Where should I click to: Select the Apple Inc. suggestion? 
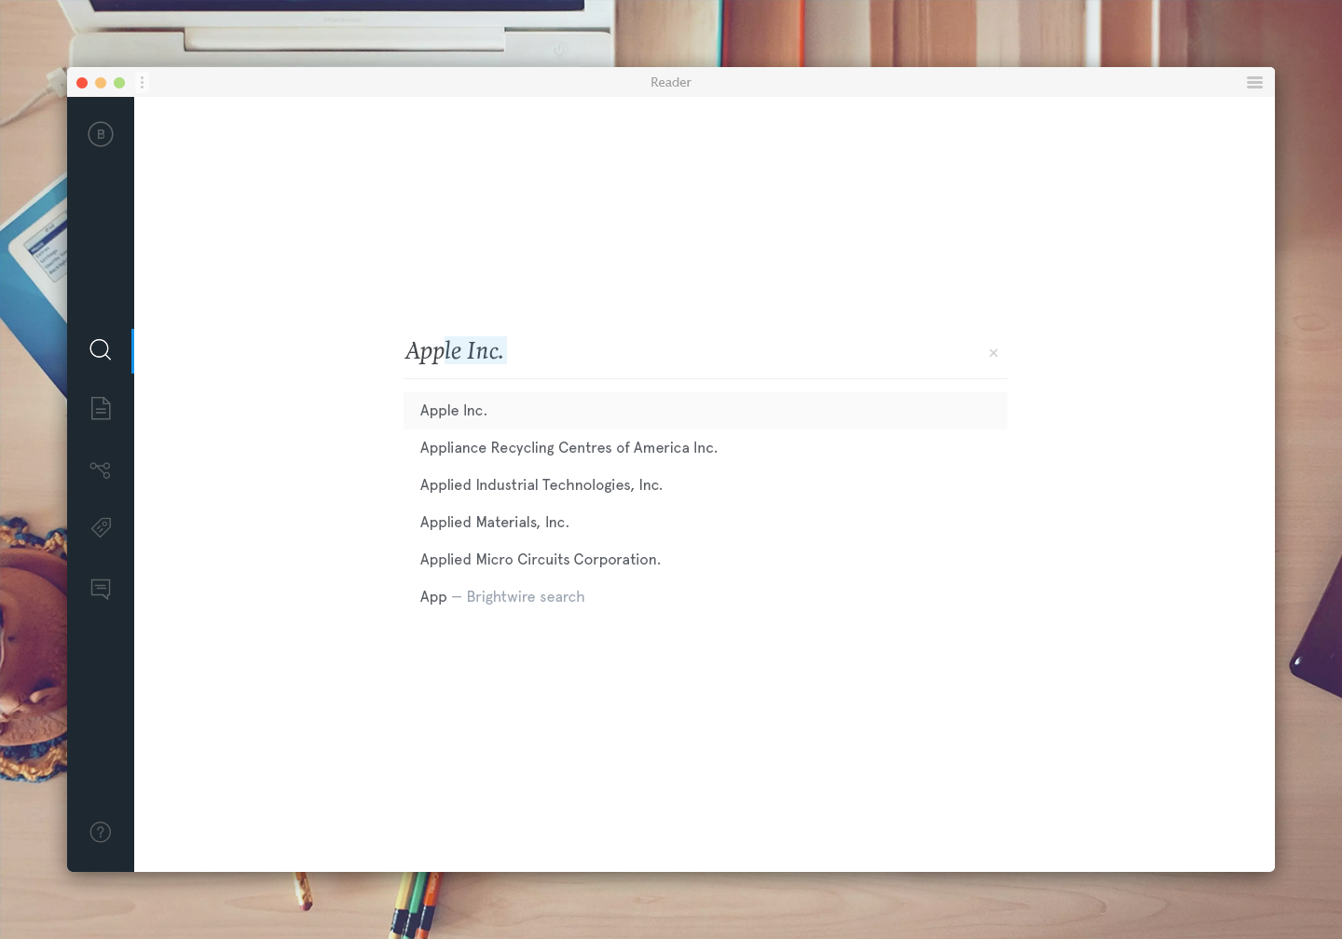click(705, 411)
